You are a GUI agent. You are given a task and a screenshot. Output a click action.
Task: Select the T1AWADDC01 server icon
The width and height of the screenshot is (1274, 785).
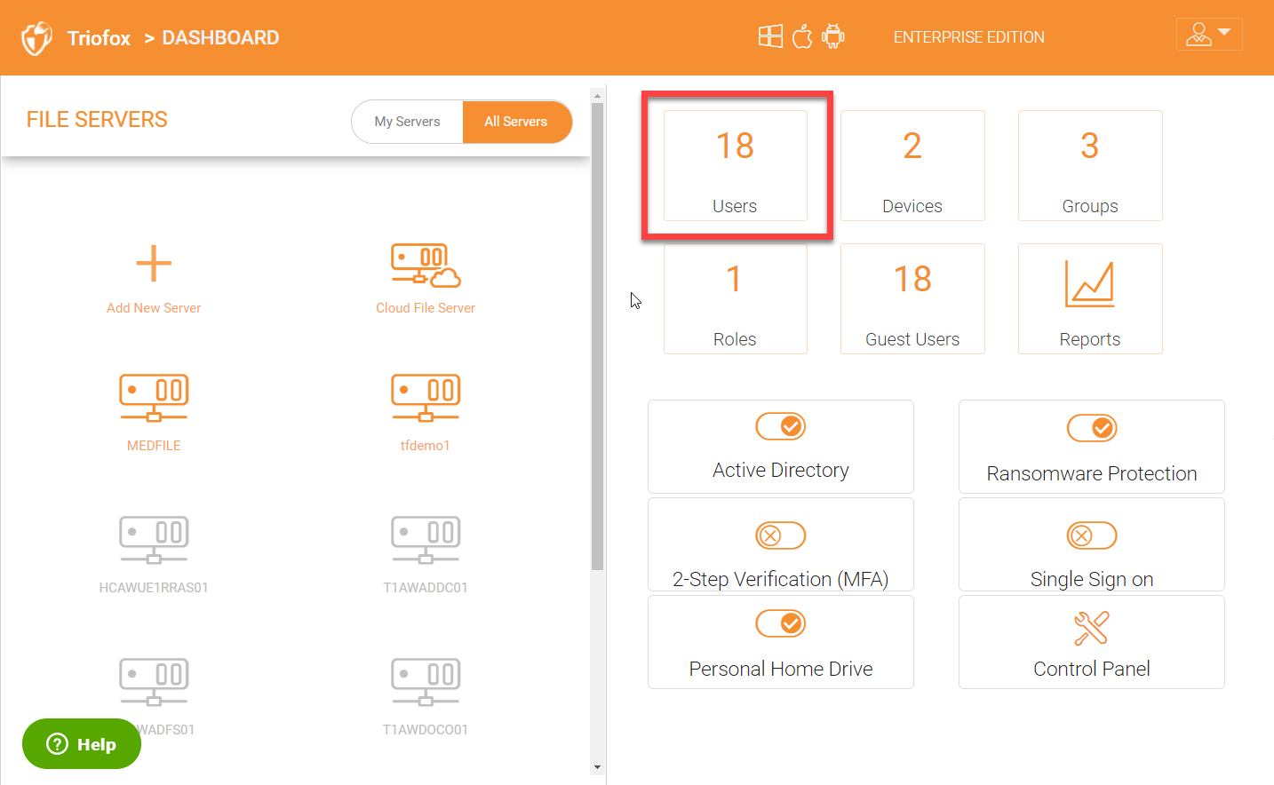426,540
